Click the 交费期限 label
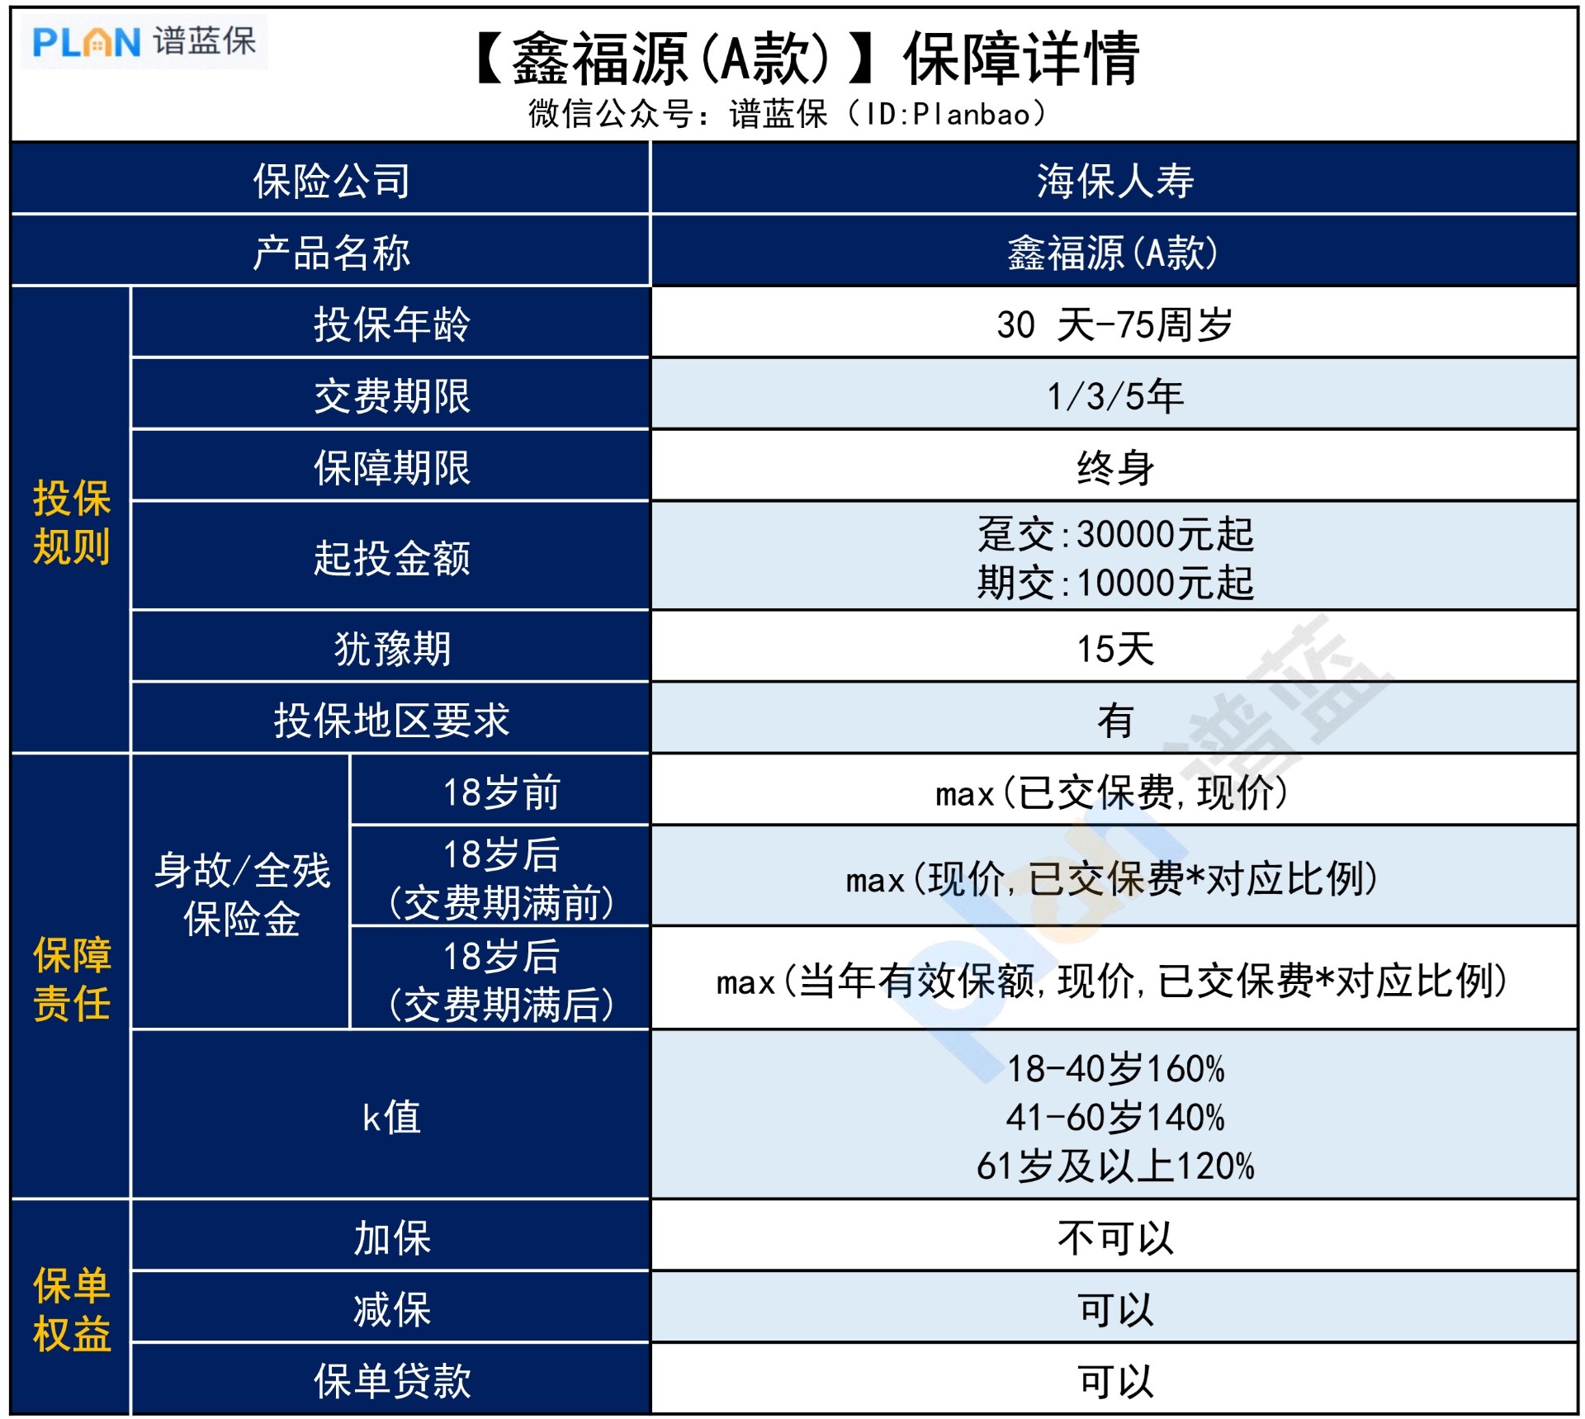Viewport: 1585px width, 1419px height. pos(391,395)
